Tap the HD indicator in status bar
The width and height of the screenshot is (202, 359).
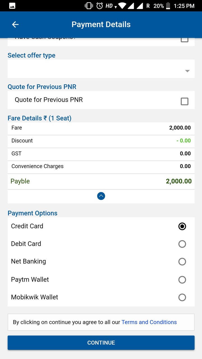(109, 6)
